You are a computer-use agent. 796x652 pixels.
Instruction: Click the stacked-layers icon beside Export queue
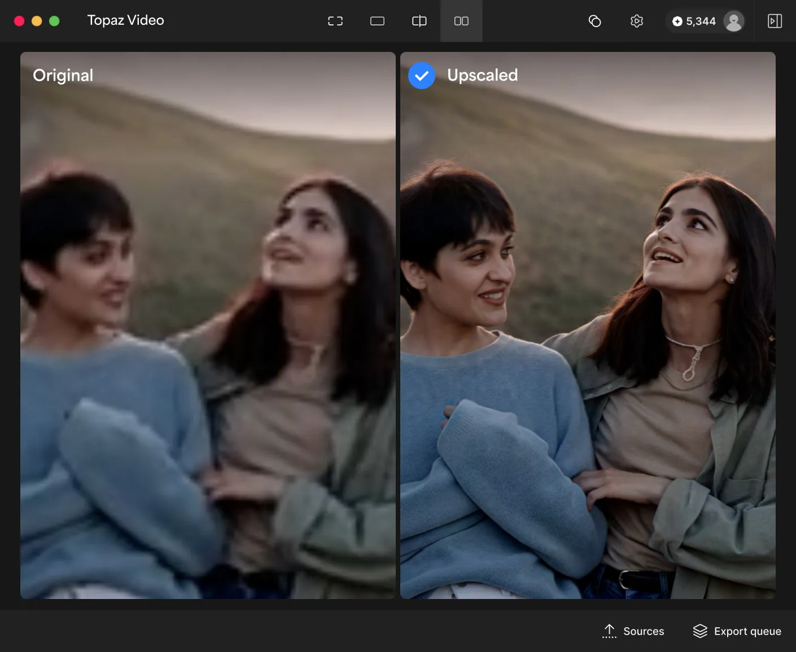click(x=700, y=631)
